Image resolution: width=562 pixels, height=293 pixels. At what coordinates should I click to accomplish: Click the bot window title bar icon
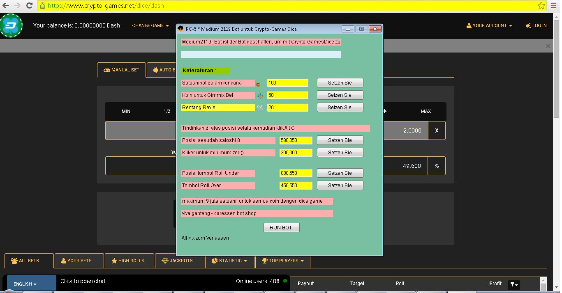click(180, 29)
